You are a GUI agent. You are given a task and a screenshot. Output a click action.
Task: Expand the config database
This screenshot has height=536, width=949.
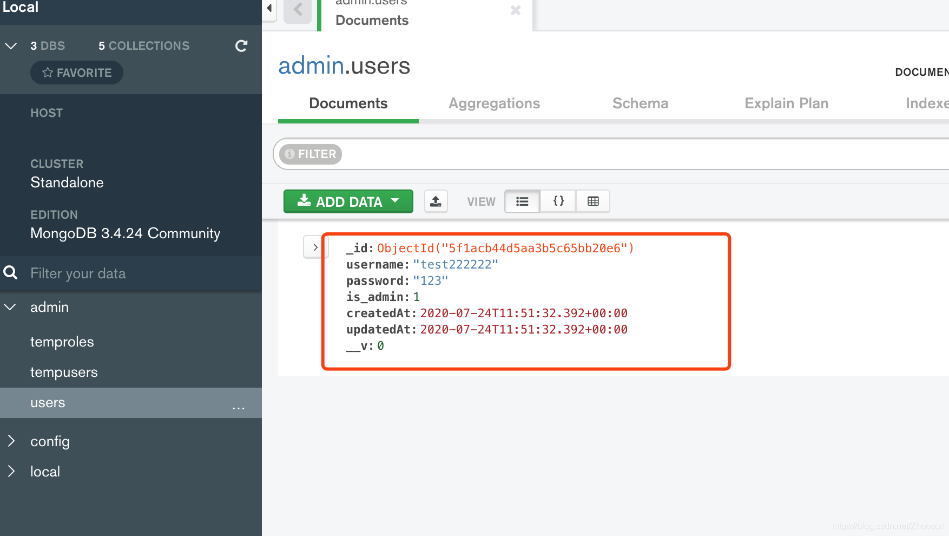(11, 441)
